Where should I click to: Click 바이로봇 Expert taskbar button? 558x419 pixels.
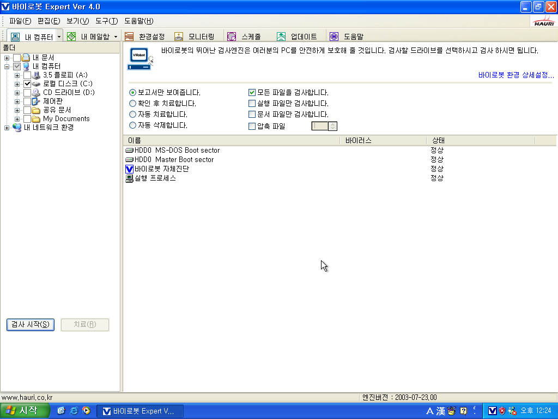point(140,411)
